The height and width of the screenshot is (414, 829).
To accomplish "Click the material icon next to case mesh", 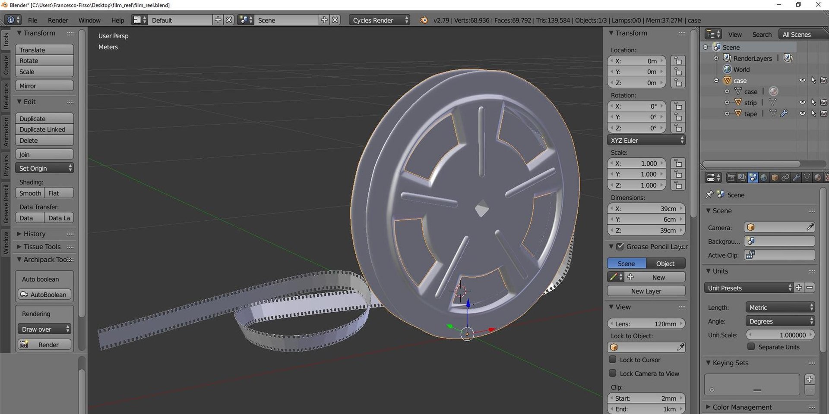I will (773, 91).
